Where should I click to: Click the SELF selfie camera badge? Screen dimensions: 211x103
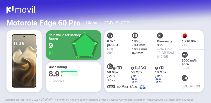[x=111, y=87]
